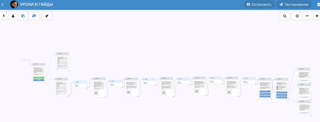The height and width of the screenshot is (122, 320).
Task: Open the chat bubbles toolbar icon
Action: (x=34, y=16)
